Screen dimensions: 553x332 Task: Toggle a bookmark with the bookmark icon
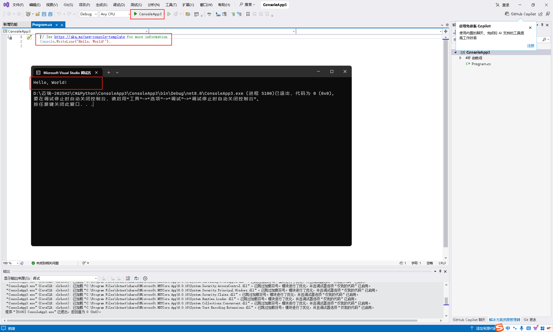coord(248,14)
